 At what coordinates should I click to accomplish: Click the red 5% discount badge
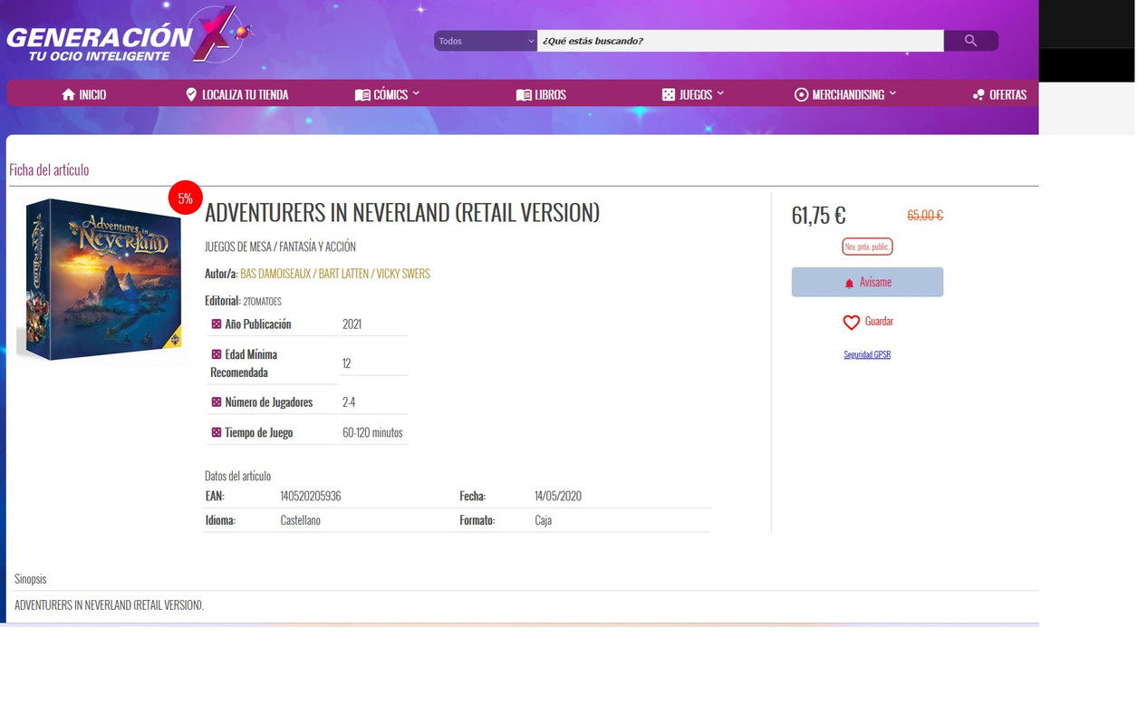[x=185, y=198]
